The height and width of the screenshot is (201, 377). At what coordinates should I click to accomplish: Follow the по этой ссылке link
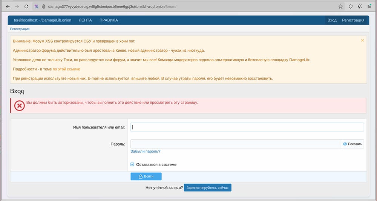(x=66, y=69)
